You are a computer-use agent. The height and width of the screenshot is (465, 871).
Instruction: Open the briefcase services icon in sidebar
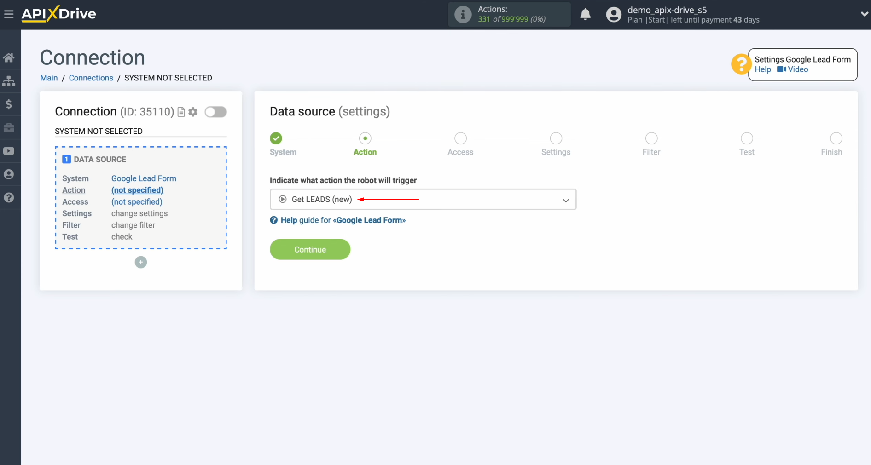coord(9,128)
